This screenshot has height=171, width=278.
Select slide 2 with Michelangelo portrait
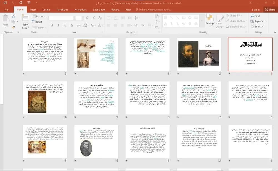[199, 54]
